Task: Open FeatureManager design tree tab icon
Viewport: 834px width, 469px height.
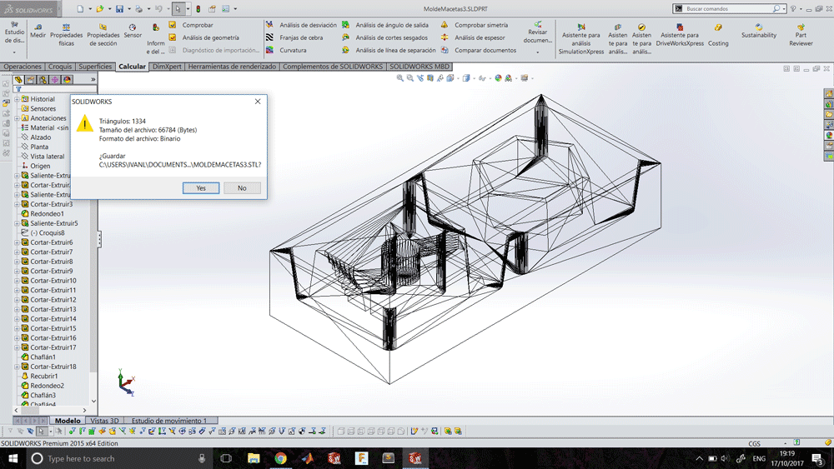Action: point(18,80)
